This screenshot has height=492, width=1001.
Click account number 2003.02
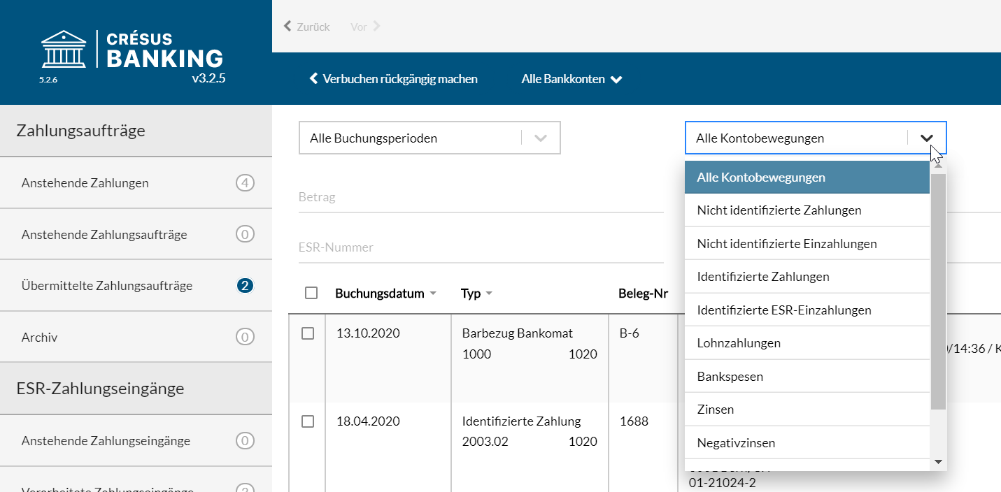point(487,442)
